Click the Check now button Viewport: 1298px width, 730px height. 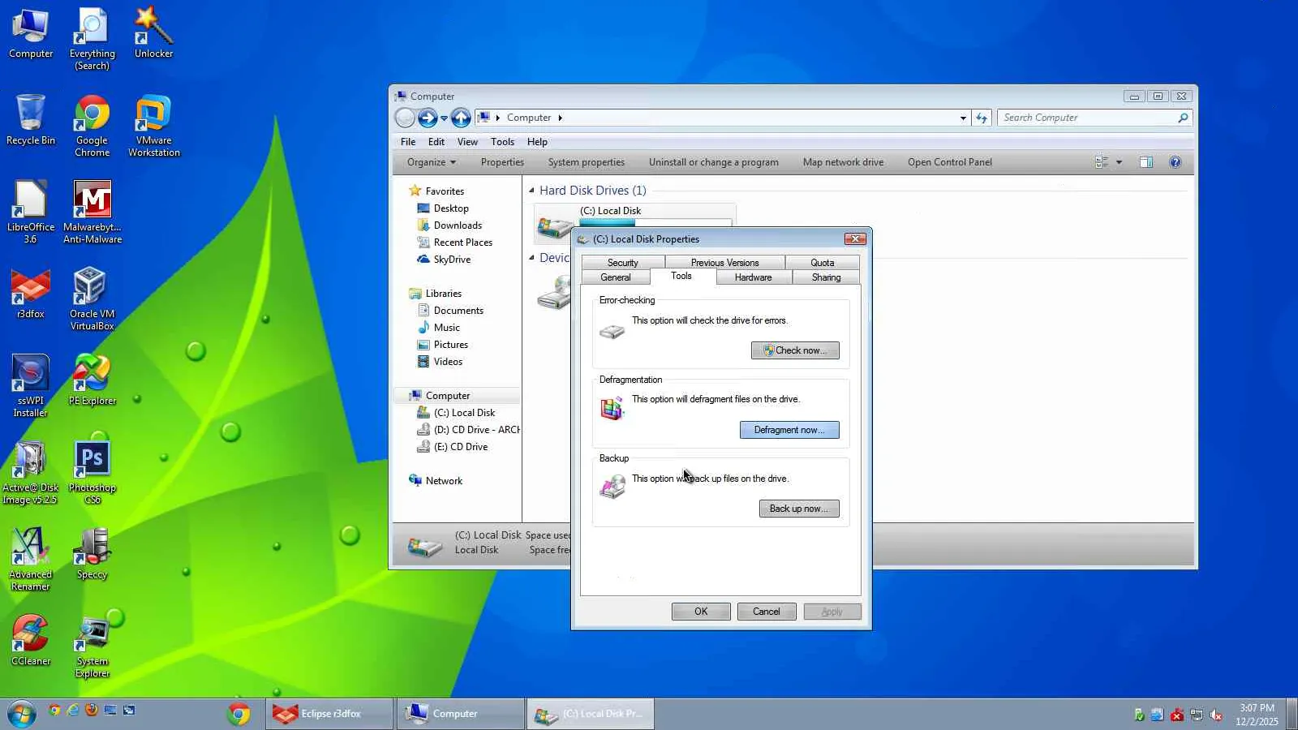tap(795, 350)
